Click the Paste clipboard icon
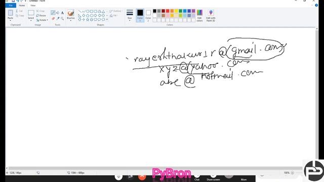Screen dimensions: 324x182 coord(10,13)
